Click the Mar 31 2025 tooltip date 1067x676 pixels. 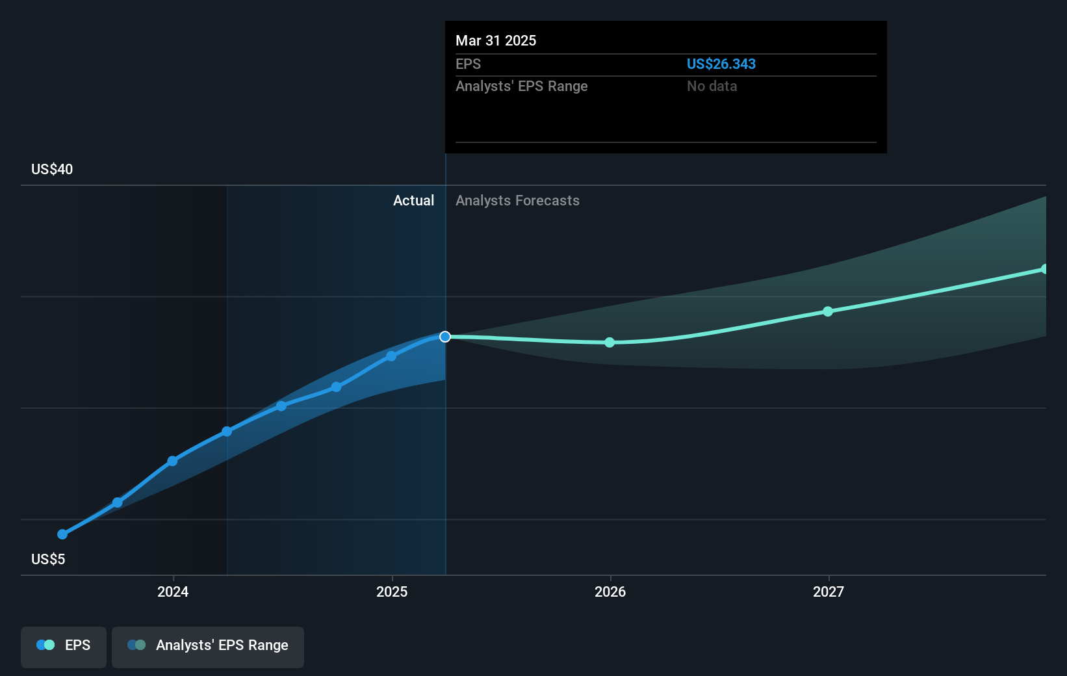[496, 40]
